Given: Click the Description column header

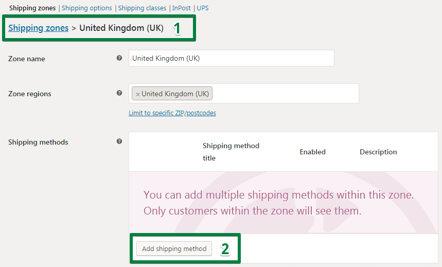Looking at the screenshot, I should (x=378, y=152).
